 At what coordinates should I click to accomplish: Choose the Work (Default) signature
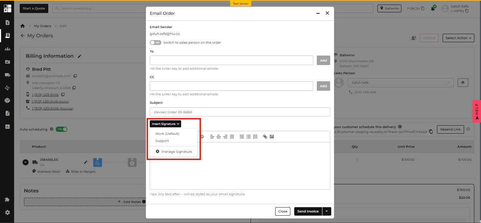167,134
